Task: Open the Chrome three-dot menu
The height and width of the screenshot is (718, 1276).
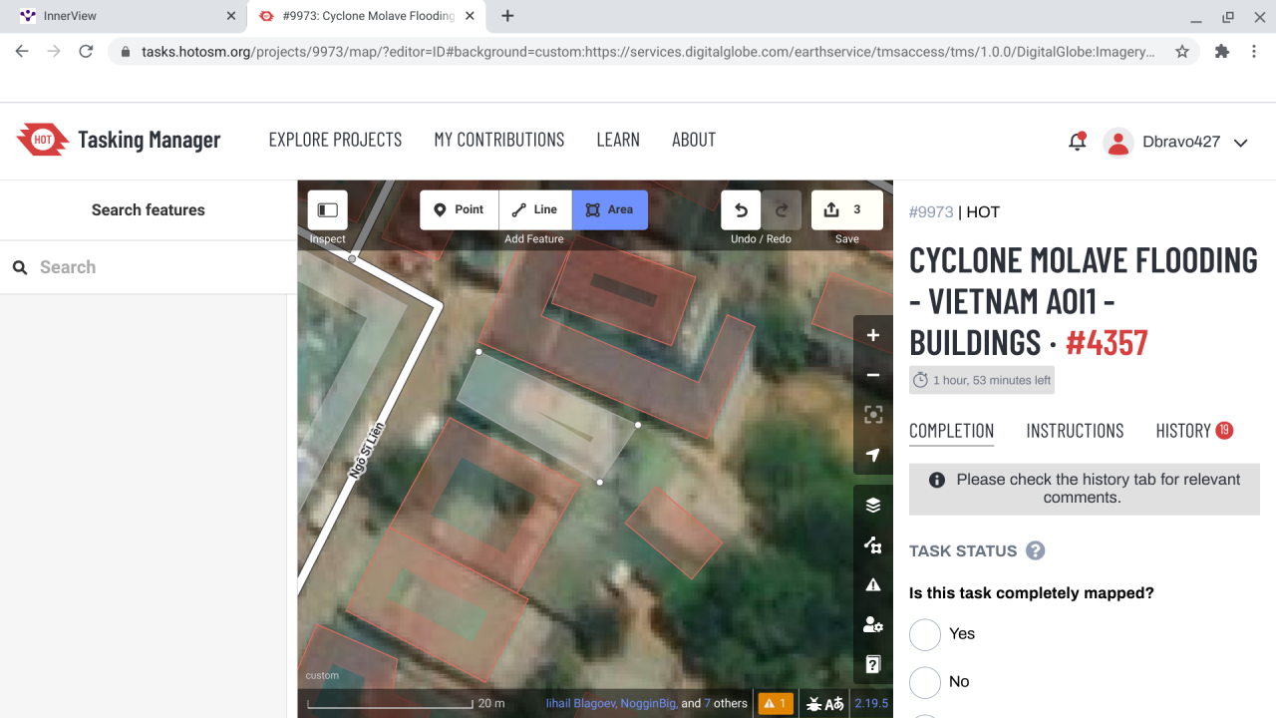Action: coord(1254,51)
